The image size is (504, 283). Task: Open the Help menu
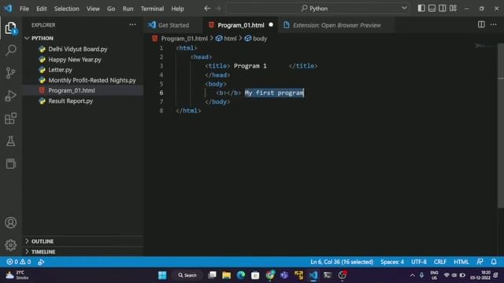[x=177, y=9]
